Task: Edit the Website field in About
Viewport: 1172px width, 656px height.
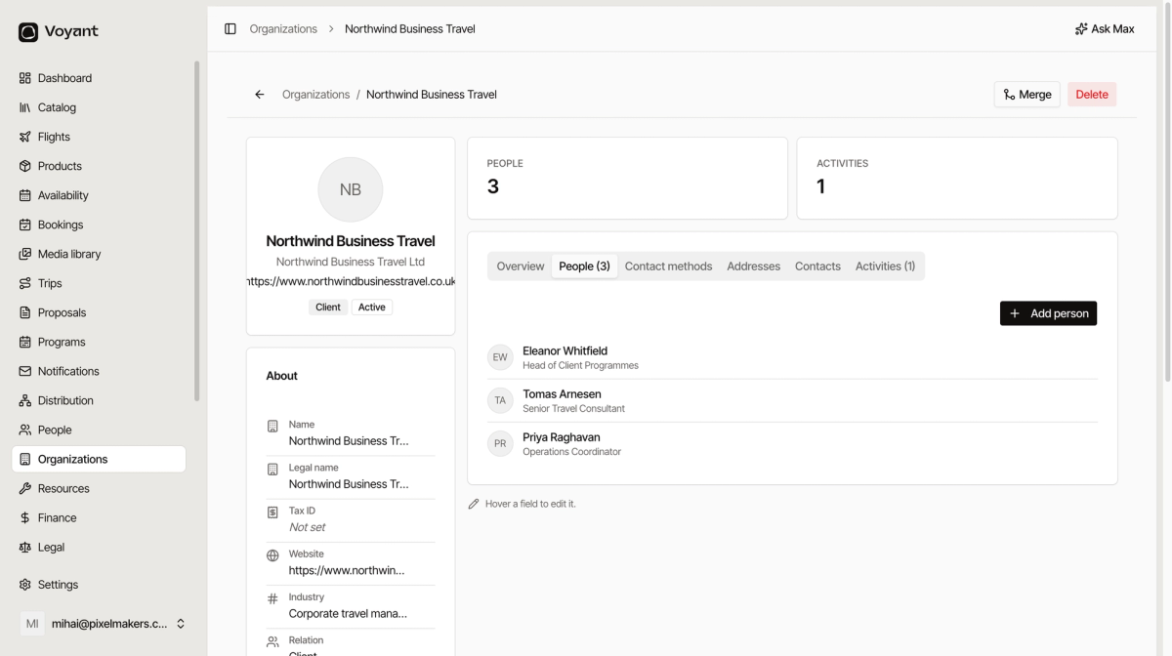Action: tap(351, 562)
